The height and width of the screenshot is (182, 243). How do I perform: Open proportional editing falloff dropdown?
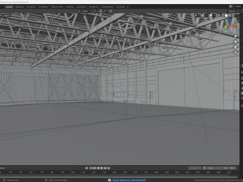[115, 11]
